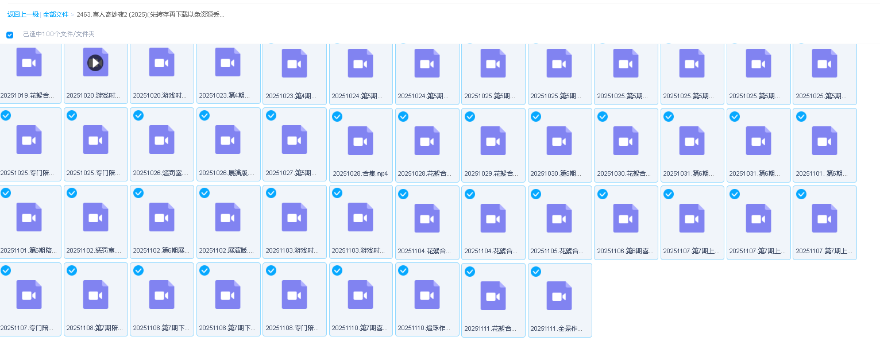This screenshot has height=360, width=880.
Task: Uncheck the checkbox on 20251103.游戏时 file
Action: (271, 193)
